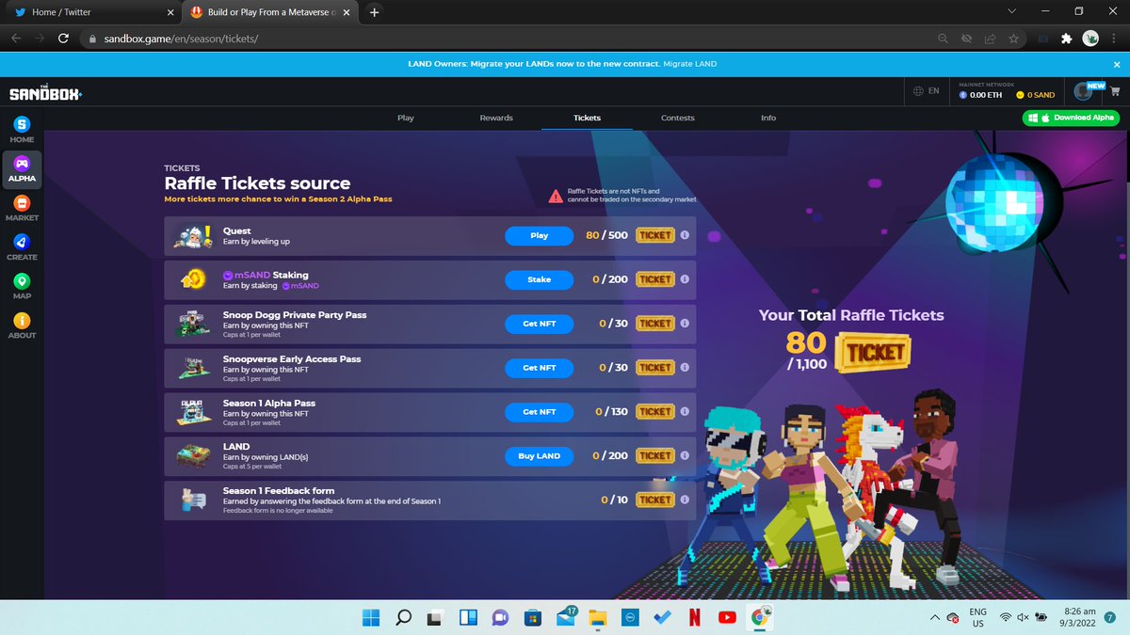Screen dimensions: 1130x635
Task: Click Get NFT for Snoop Dogg Private Party Pass
Action: [x=540, y=324]
